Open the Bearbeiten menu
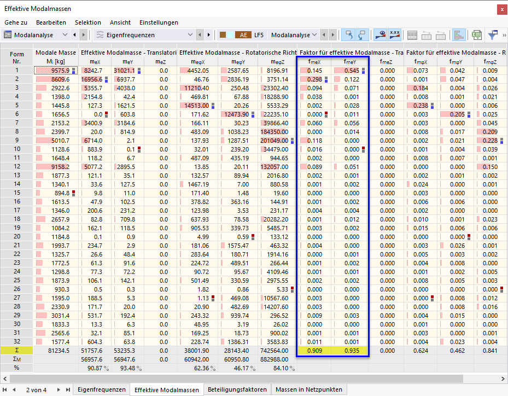 [x=51, y=22]
